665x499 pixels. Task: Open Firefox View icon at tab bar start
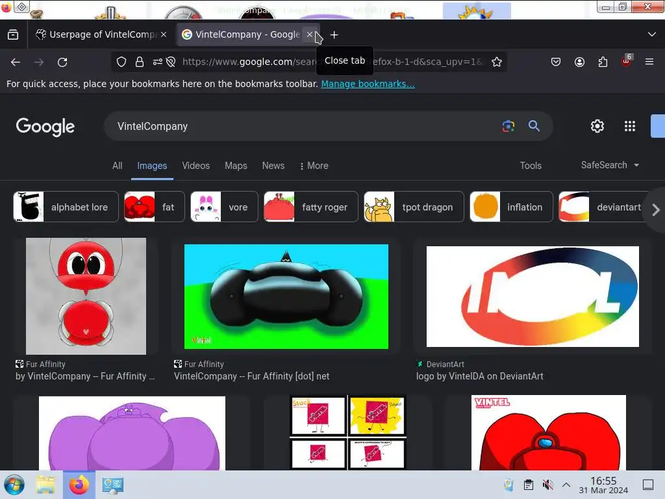point(13,34)
